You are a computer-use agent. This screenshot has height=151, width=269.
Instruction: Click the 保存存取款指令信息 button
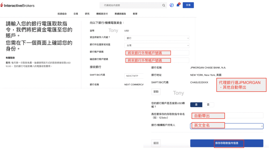pos(227,143)
